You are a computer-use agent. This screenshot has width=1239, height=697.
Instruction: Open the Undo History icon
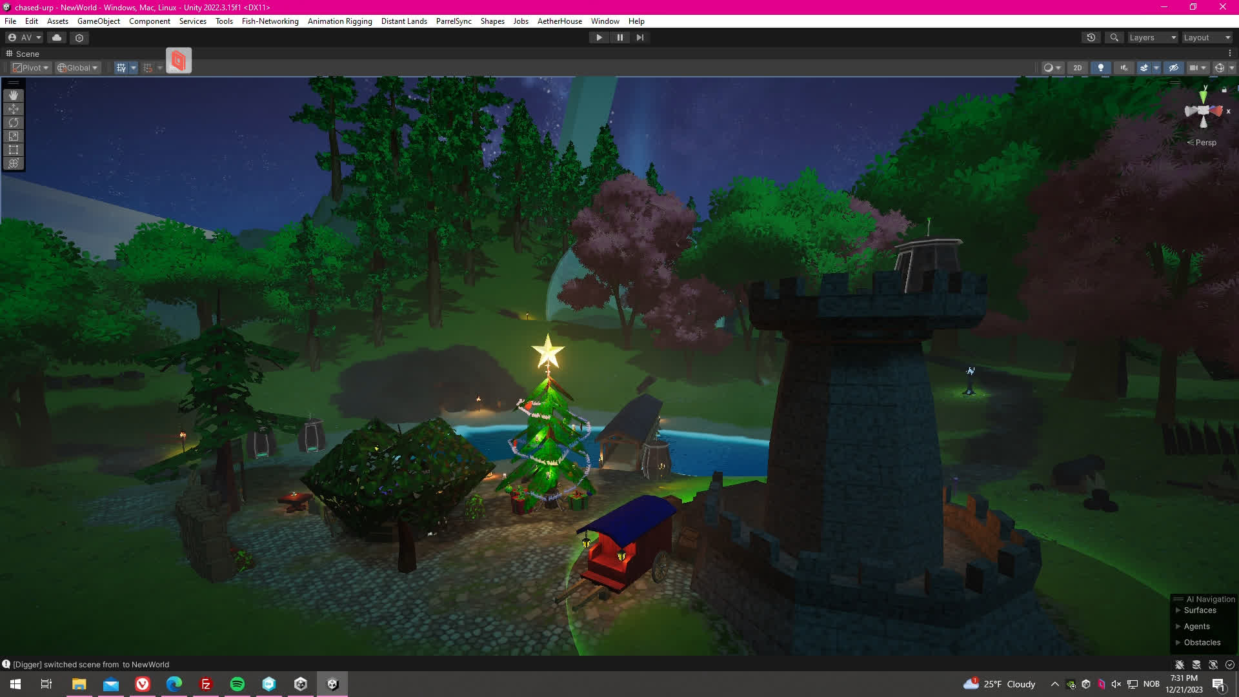[1091, 37]
